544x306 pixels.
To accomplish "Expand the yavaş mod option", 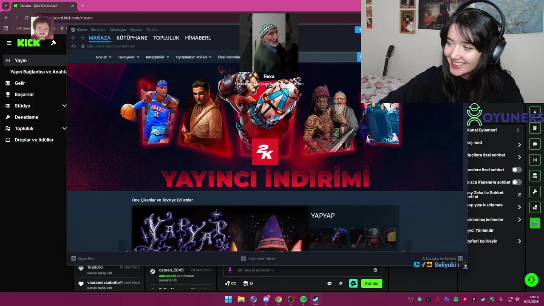I will (519, 145).
